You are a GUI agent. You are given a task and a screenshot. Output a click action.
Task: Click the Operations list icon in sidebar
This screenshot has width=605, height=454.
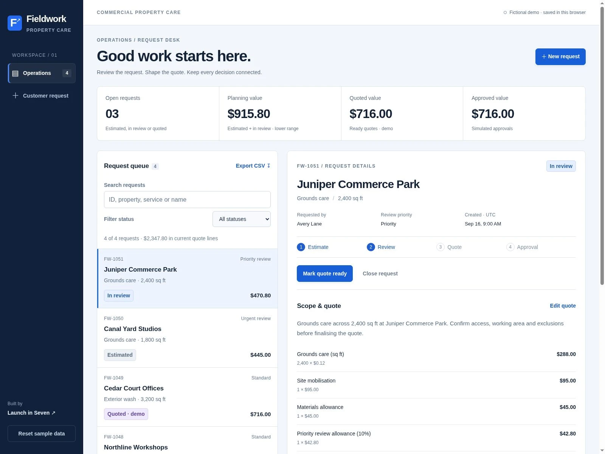15,73
